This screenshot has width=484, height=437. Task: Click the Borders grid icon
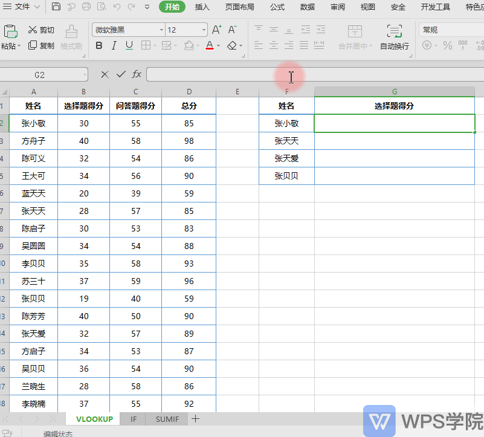(x=146, y=45)
